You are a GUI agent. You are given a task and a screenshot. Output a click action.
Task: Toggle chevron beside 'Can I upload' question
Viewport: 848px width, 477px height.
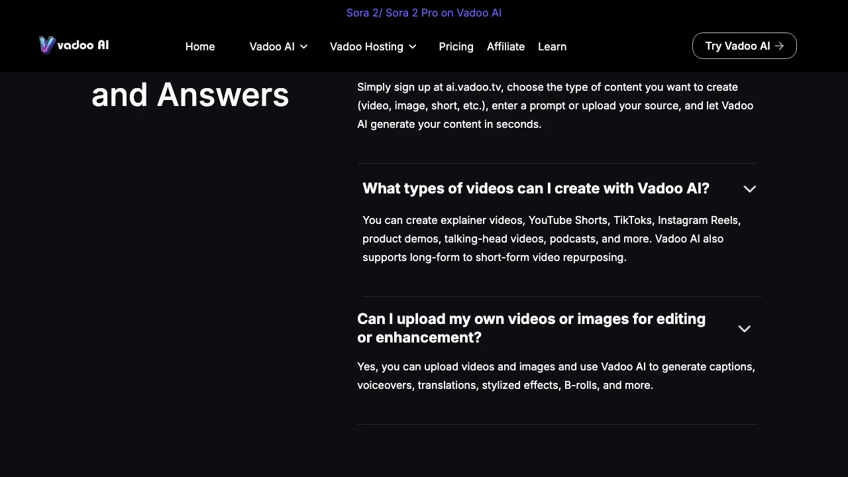click(x=744, y=329)
